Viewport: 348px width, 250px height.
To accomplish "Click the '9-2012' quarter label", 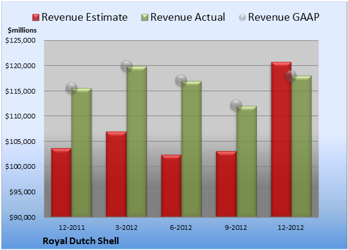I will coord(236,227).
